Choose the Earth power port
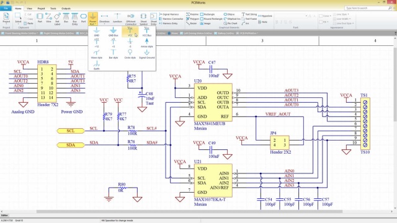The width and height of the screenshot is (397, 223). point(97,65)
